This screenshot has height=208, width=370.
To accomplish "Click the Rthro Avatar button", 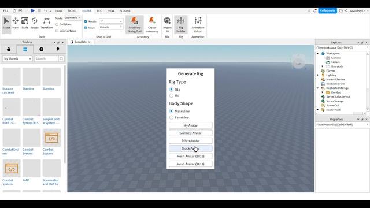I will (190, 141).
